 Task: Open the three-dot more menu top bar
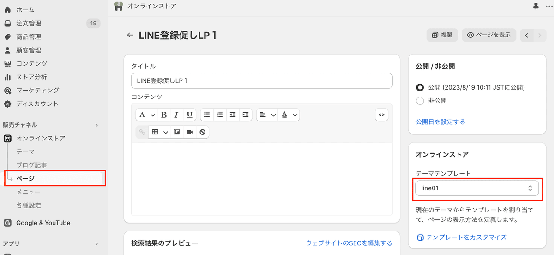point(548,6)
